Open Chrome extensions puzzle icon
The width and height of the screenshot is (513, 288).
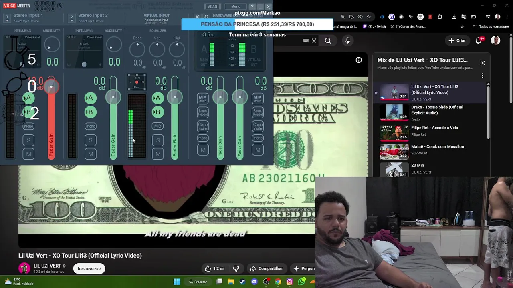[x=440, y=17]
